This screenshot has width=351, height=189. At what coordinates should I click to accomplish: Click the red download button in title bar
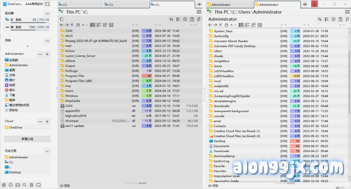pyautogui.click(x=314, y=4)
